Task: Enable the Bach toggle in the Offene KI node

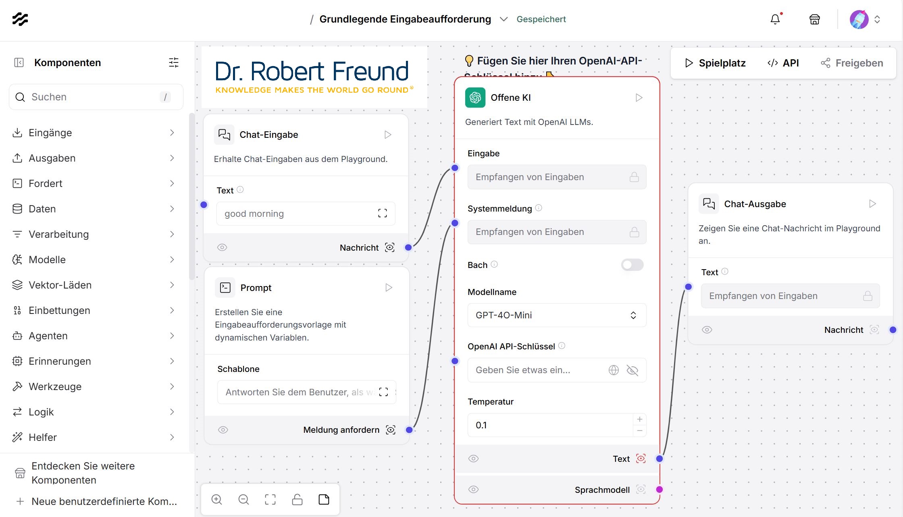Action: [x=632, y=265]
